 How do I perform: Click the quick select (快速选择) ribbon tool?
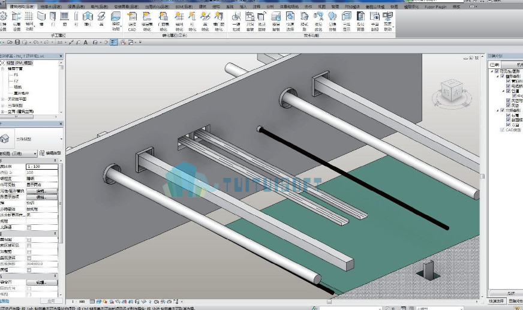coord(290,21)
